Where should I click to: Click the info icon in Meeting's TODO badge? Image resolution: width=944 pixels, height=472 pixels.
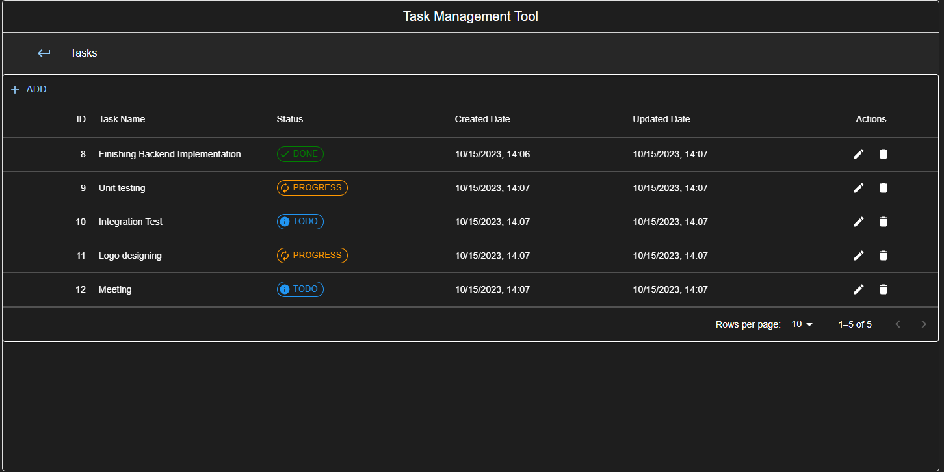tap(285, 289)
